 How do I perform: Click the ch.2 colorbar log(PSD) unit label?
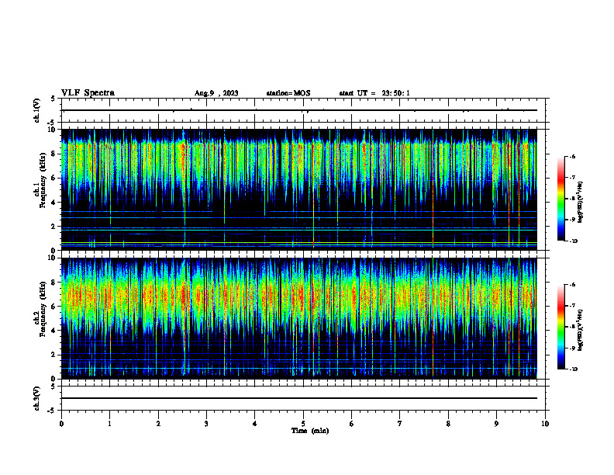click(x=581, y=331)
